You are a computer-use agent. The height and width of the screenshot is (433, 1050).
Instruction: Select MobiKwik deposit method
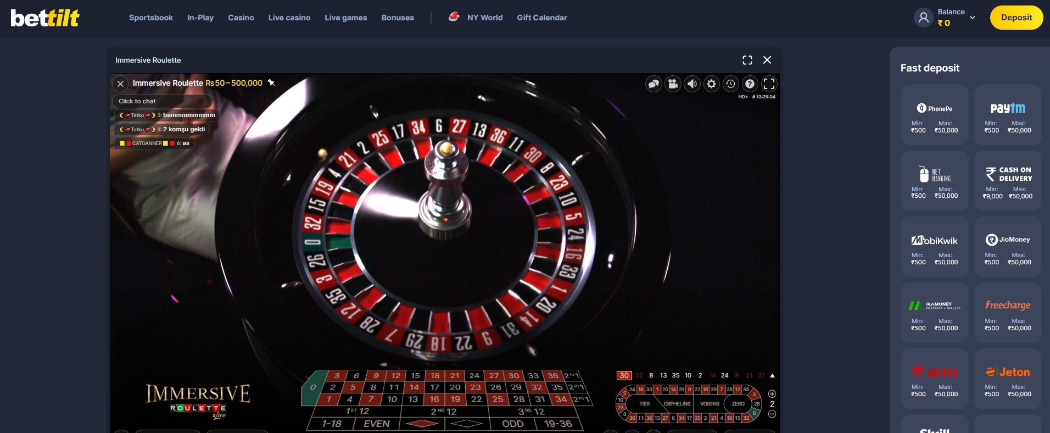[x=935, y=247]
